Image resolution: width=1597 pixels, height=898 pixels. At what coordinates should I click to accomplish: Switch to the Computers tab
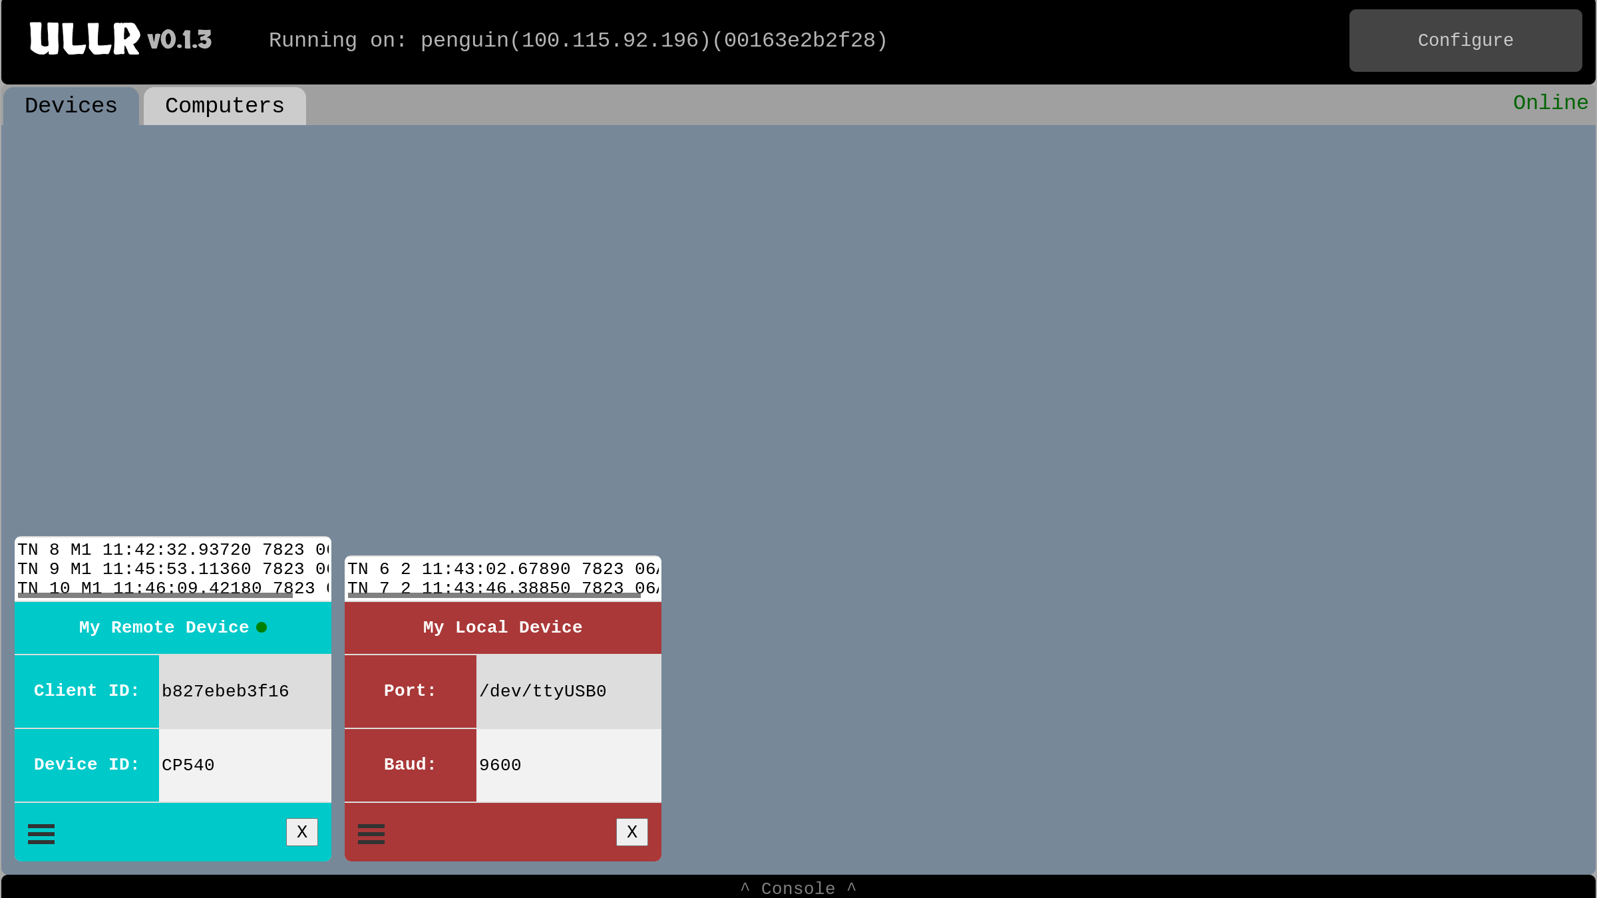[225, 106]
